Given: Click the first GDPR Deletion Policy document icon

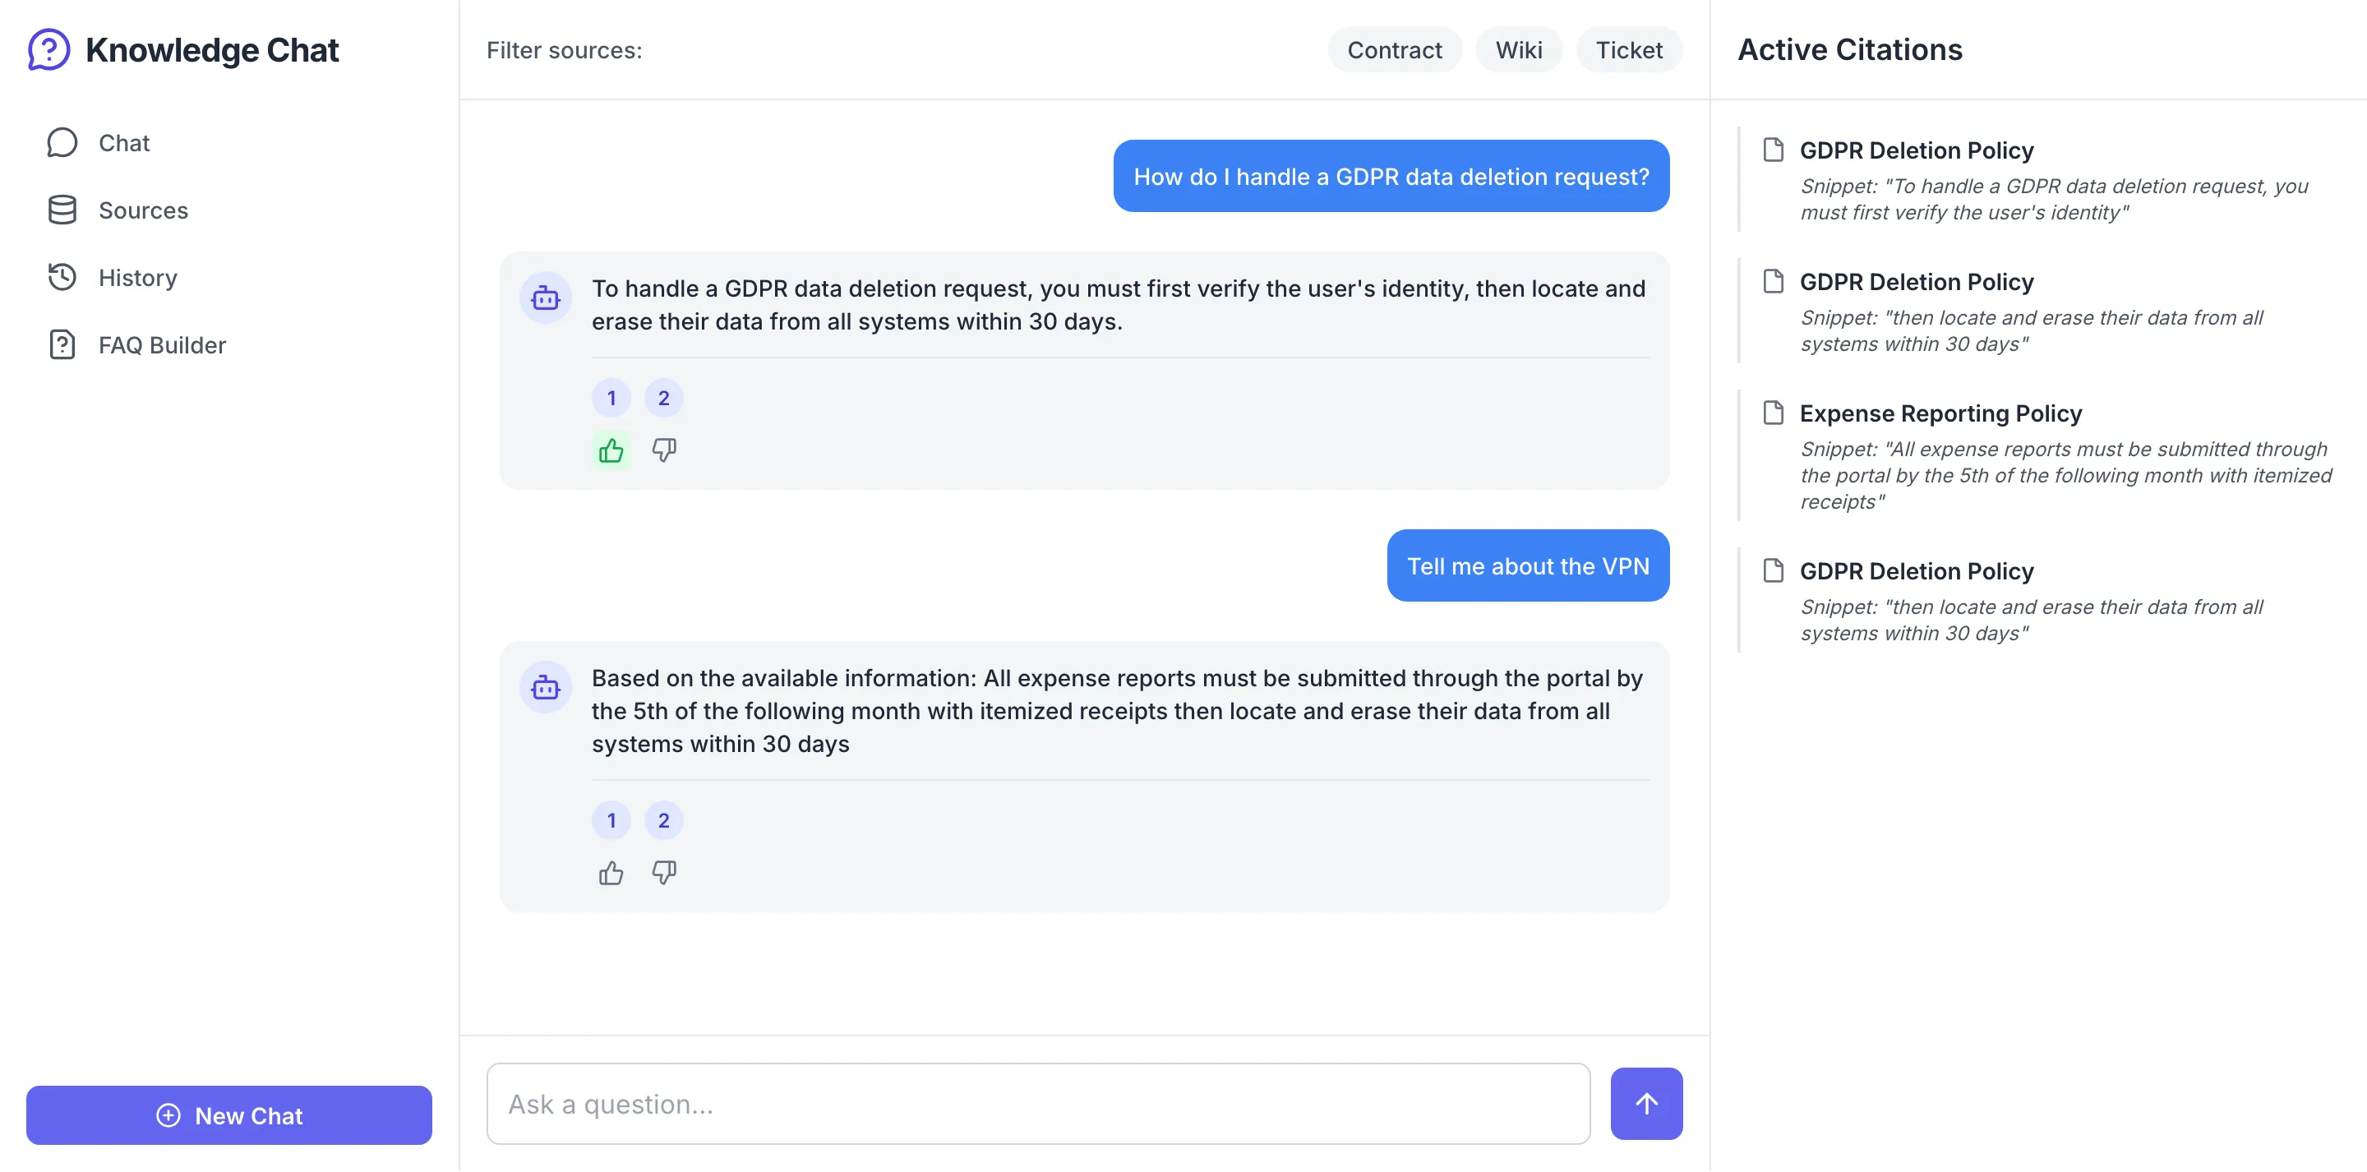Looking at the screenshot, I should [1773, 150].
